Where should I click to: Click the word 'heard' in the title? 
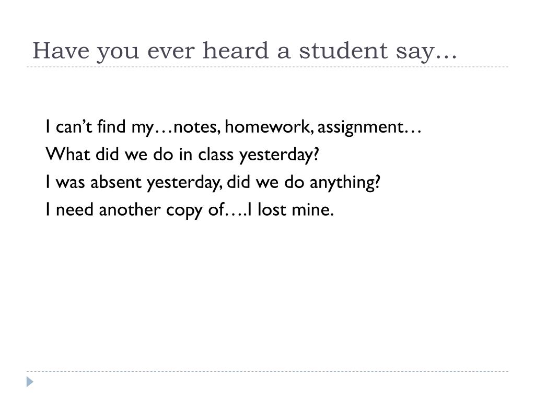[236, 50]
